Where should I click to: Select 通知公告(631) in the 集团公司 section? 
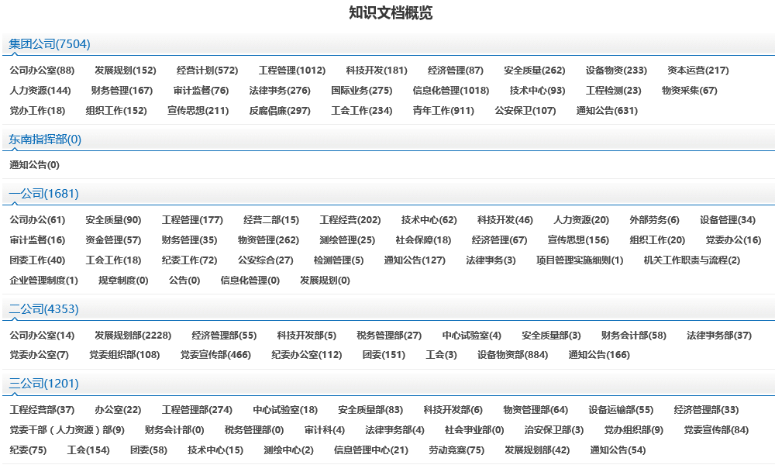[607, 111]
